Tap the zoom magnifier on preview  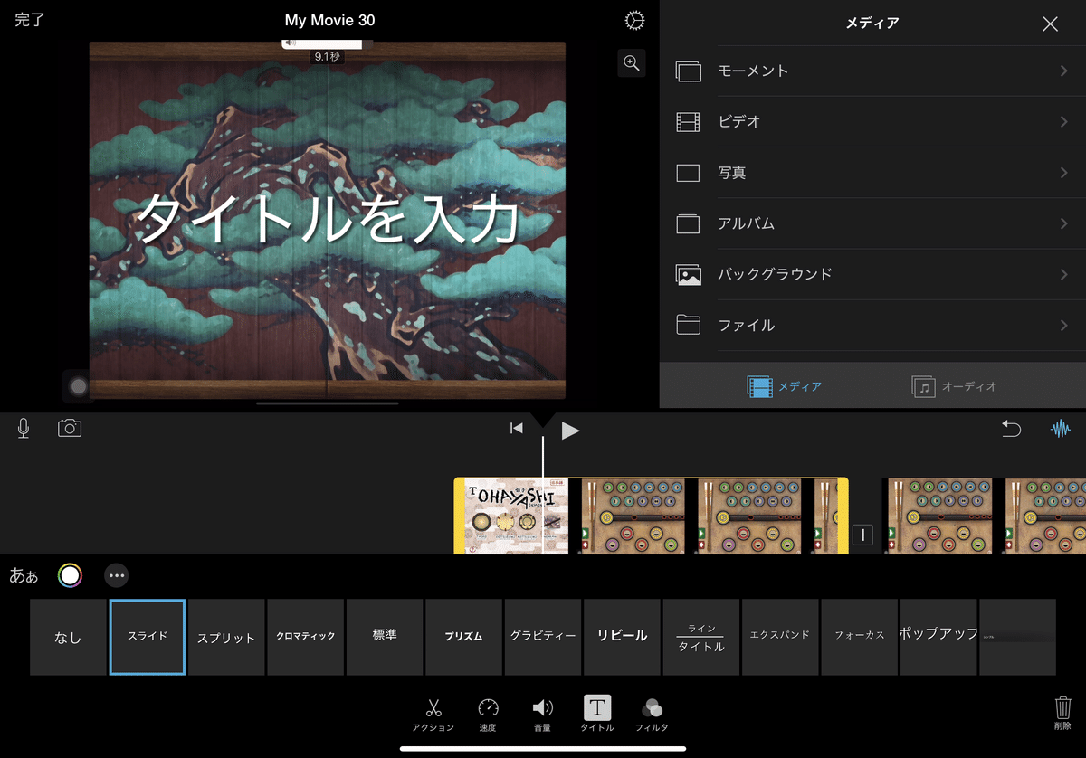tap(632, 63)
